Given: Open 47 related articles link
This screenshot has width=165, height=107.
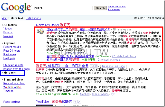Looking at the screenshot, I should [124, 57].
